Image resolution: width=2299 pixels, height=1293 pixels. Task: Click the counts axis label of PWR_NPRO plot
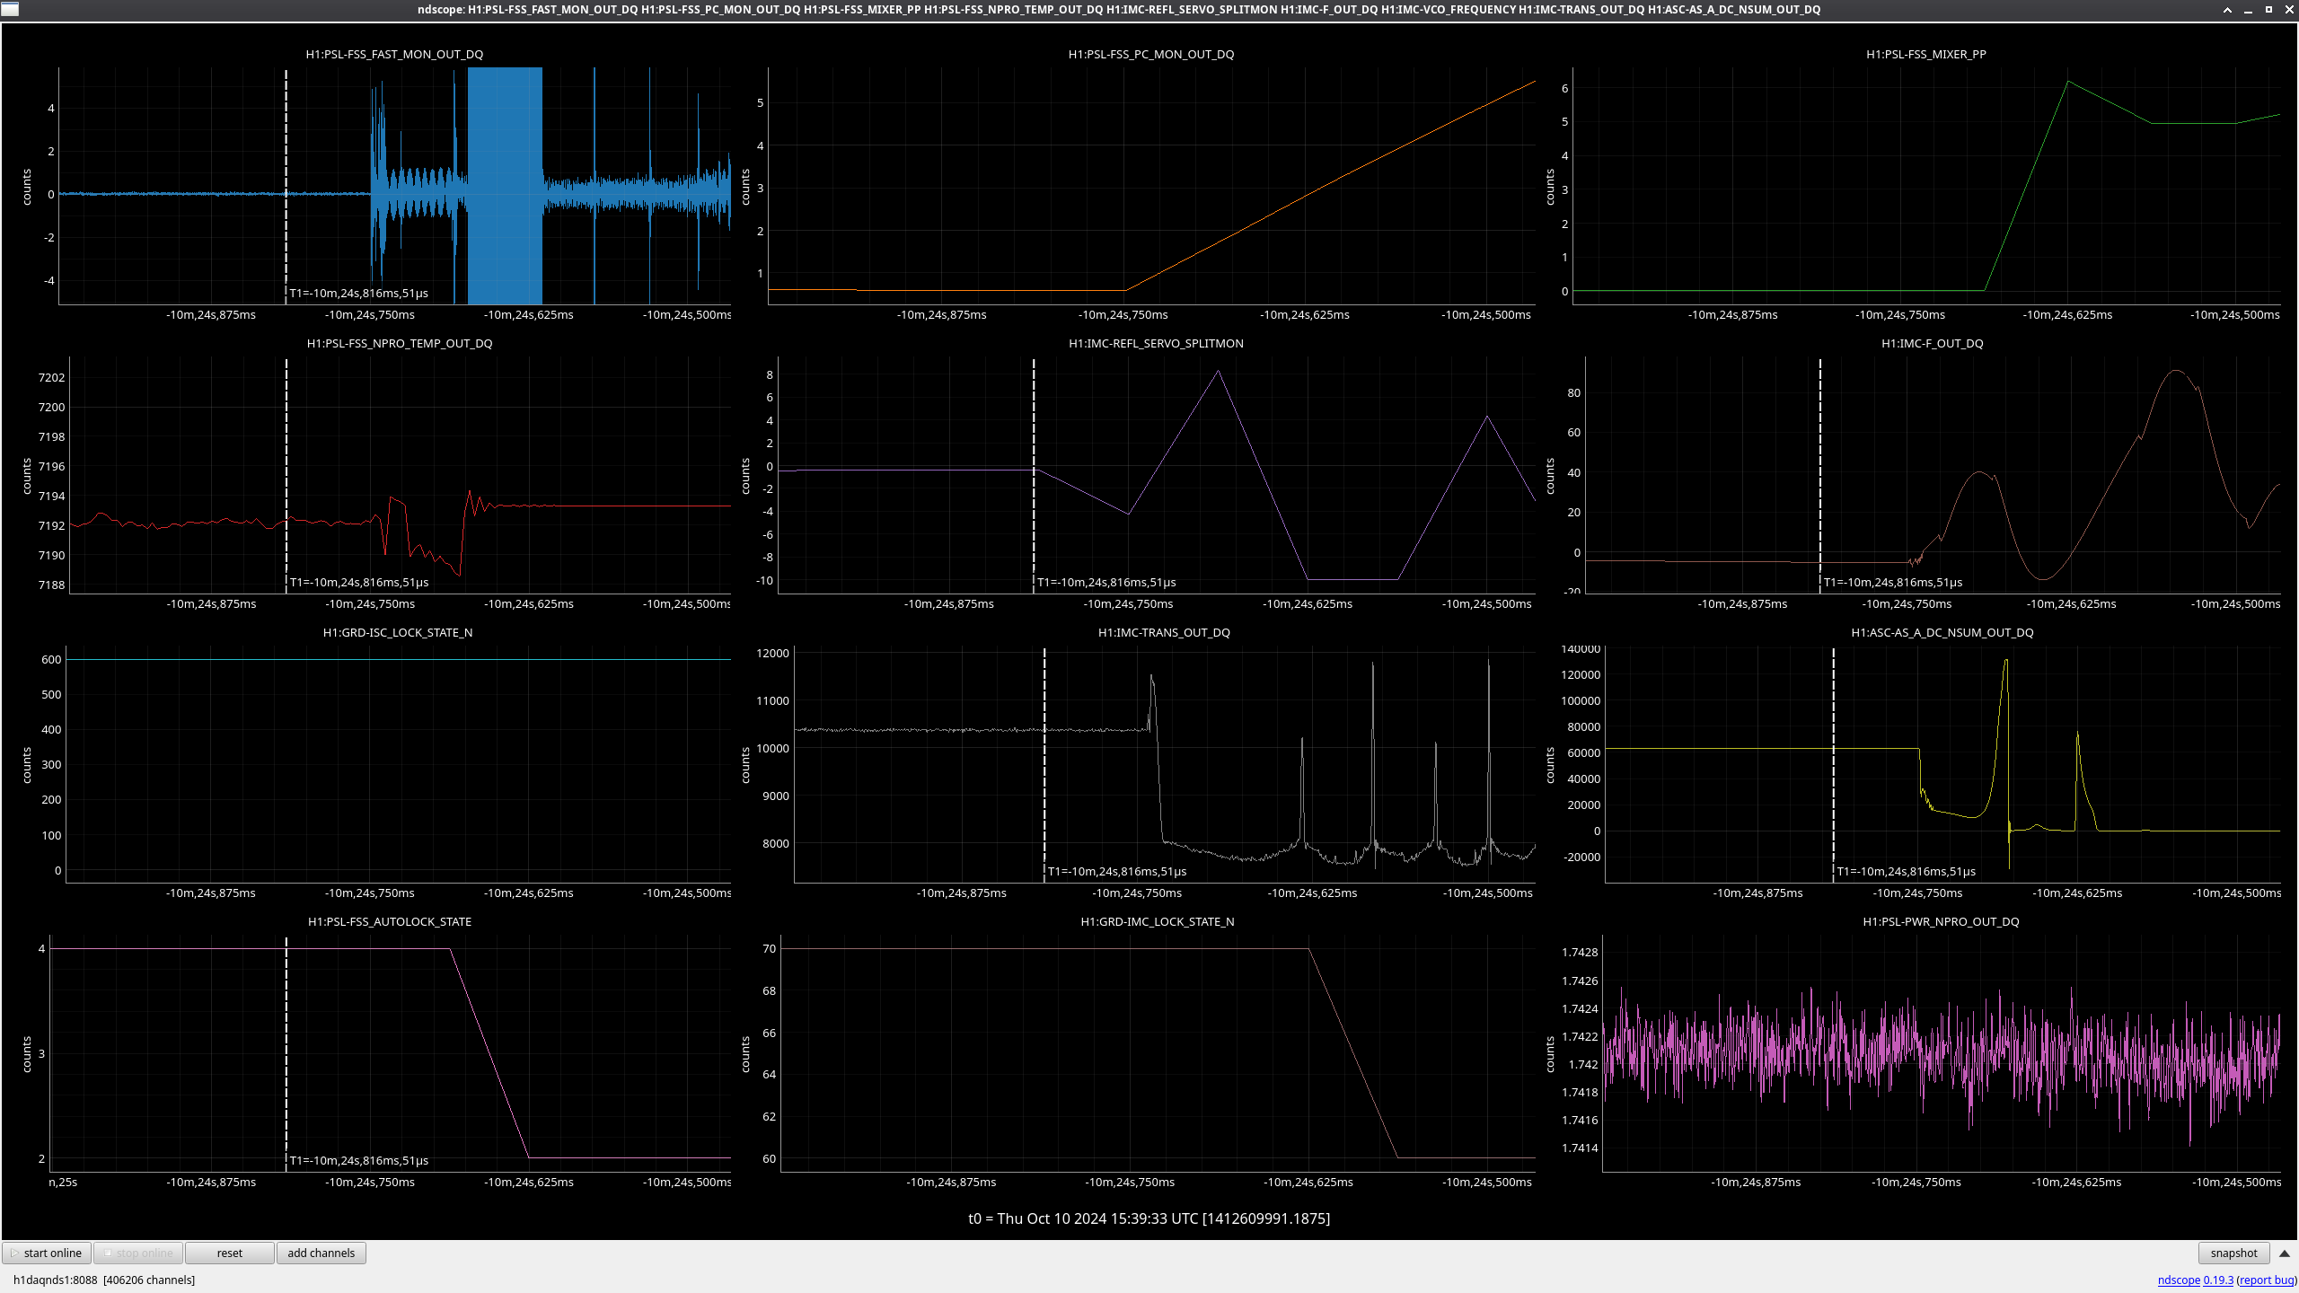tap(1549, 1054)
